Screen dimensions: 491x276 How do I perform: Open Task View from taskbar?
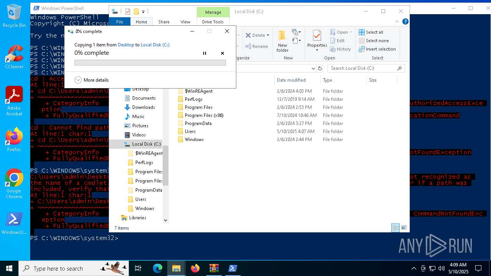138,268
